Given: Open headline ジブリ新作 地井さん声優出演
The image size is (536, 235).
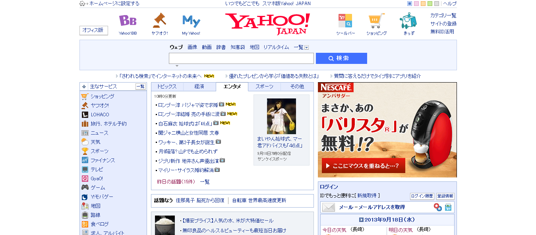Looking at the screenshot, I should 188,161.
